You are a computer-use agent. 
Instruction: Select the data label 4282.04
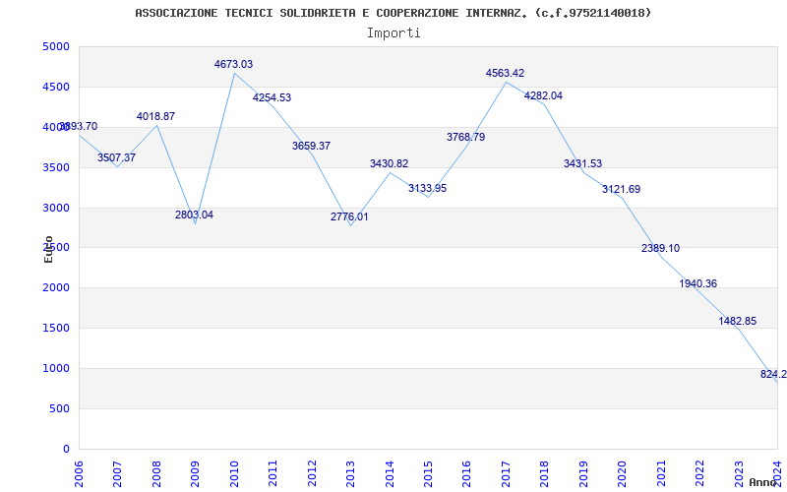point(544,95)
